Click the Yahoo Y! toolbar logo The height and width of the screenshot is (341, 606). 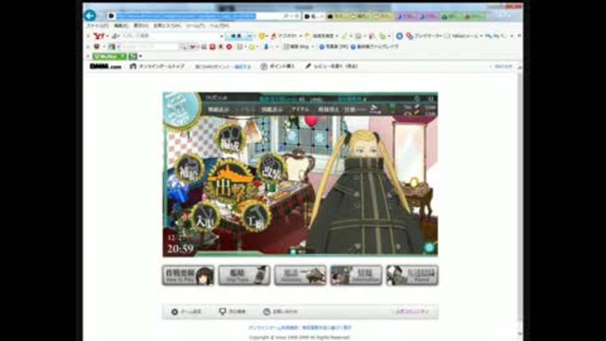tap(99, 36)
